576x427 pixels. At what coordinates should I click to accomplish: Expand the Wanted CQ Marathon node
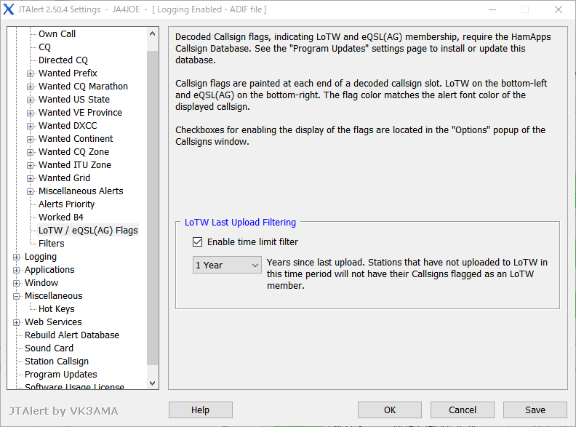30,87
